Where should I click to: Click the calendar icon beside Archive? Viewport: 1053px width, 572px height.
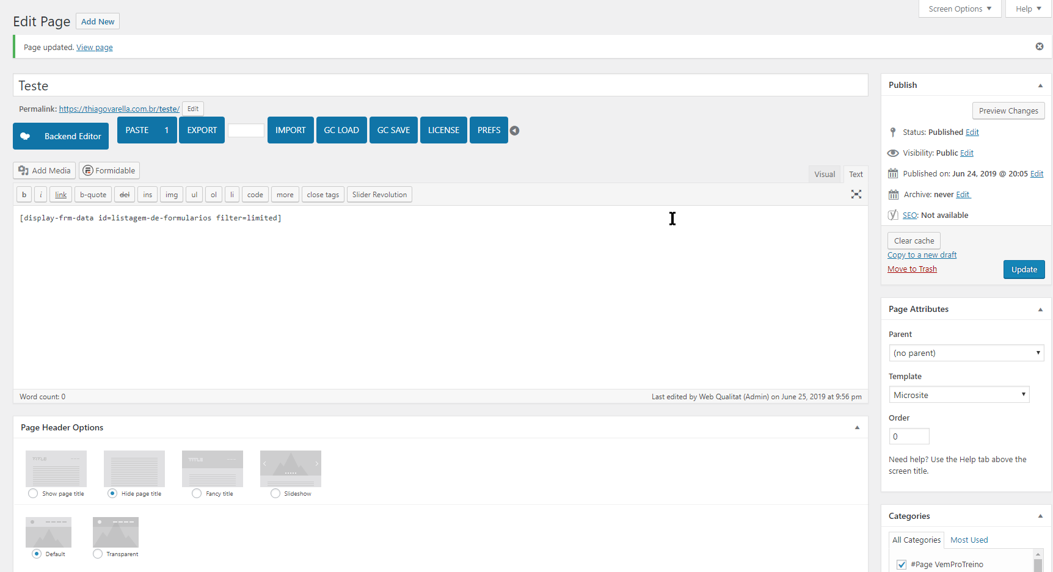pos(894,194)
